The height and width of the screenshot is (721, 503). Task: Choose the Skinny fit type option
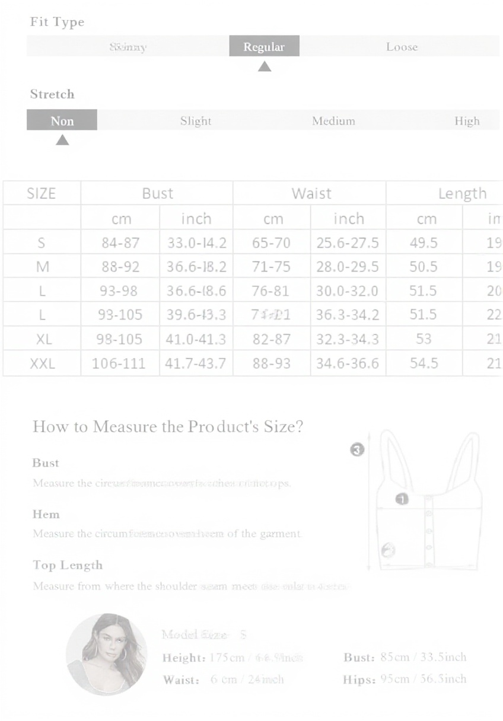[x=128, y=47]
